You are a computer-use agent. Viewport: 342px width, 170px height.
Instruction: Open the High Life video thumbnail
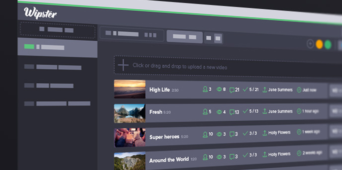coord(130,89)
